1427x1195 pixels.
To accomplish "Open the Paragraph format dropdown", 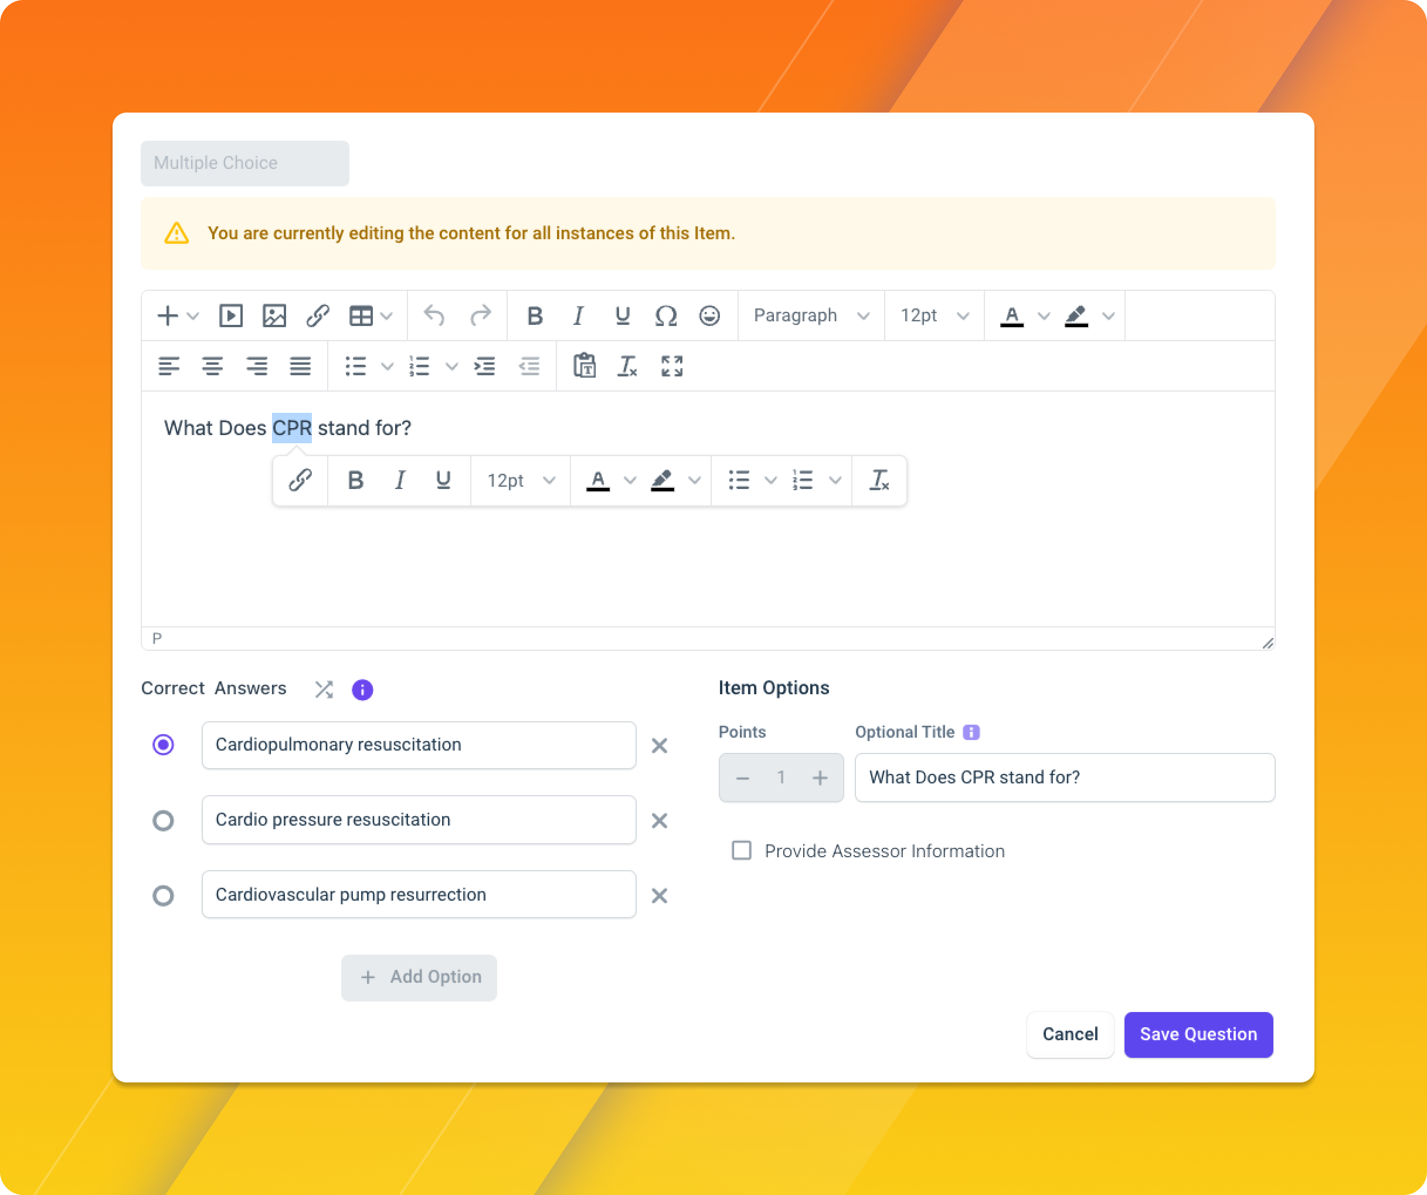I will pyautogui.click(x=811, y=316).
